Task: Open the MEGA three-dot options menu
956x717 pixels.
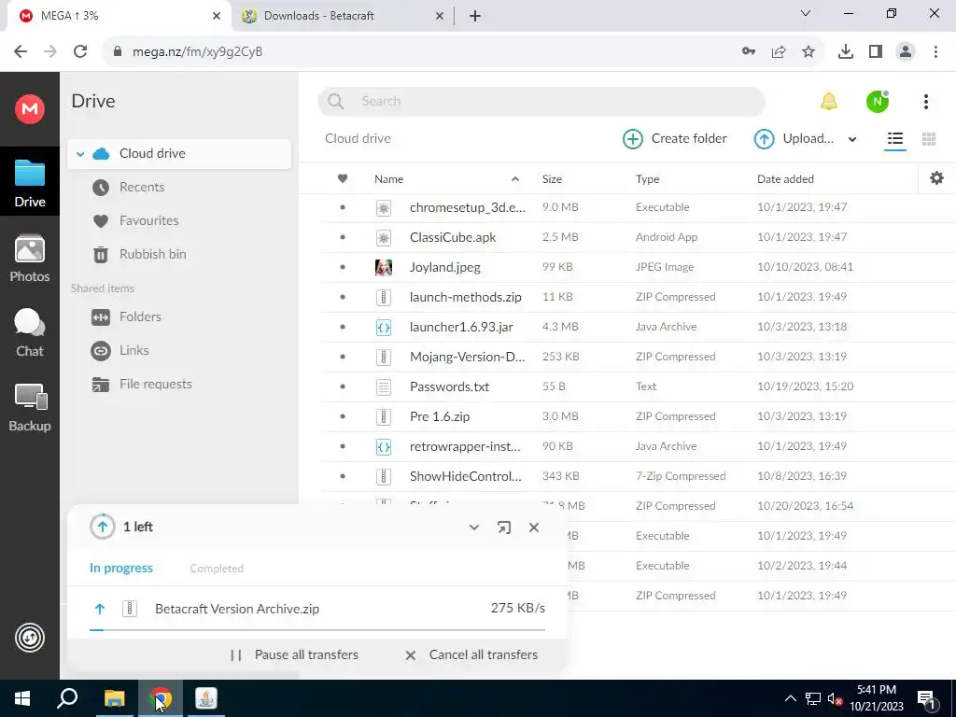Action: (925, 102)
